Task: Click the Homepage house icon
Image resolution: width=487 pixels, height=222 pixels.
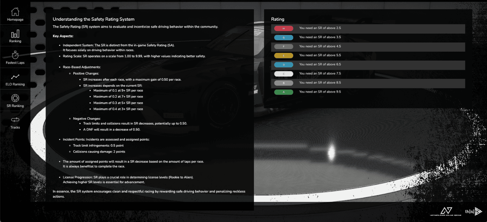Action: [15, 12]
